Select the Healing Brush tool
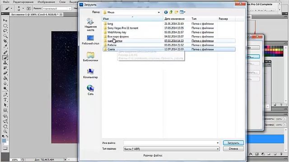Viewport: 289px width, 162px height. click(x=5, y=52)
